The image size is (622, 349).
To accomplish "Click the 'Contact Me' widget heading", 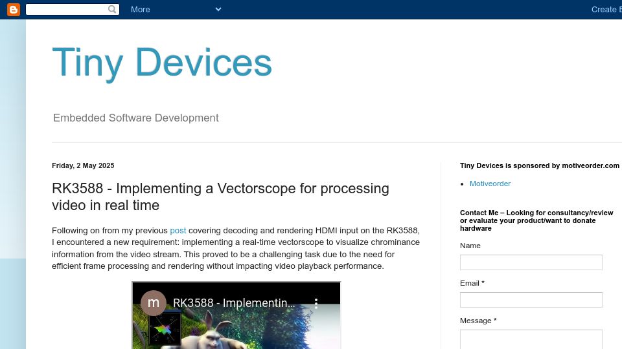I will point(536,220).
